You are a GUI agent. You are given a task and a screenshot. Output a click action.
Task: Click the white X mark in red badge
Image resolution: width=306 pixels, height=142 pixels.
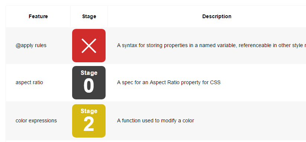click(89, 46)
